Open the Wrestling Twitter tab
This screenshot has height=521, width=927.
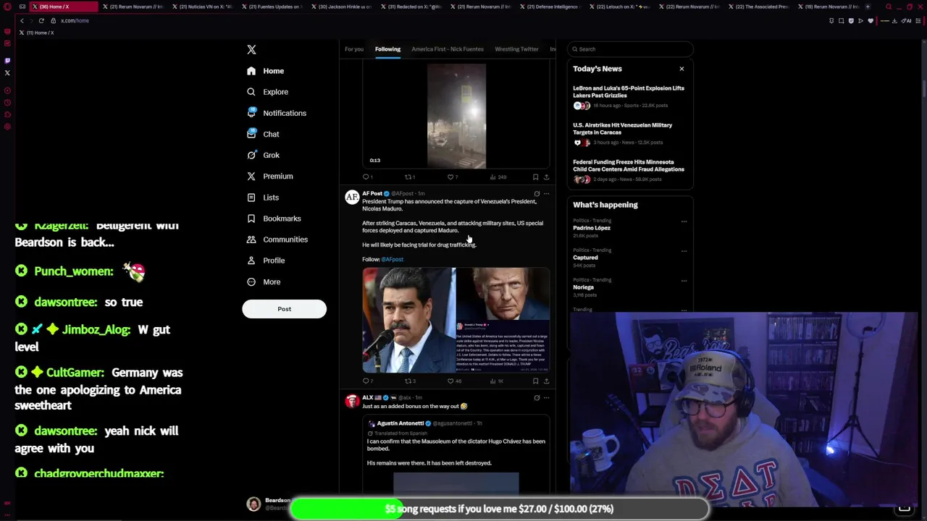coord(516,49)
